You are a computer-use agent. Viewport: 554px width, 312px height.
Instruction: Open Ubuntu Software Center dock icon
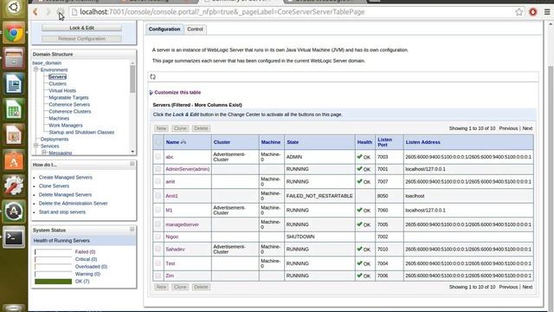14,160
